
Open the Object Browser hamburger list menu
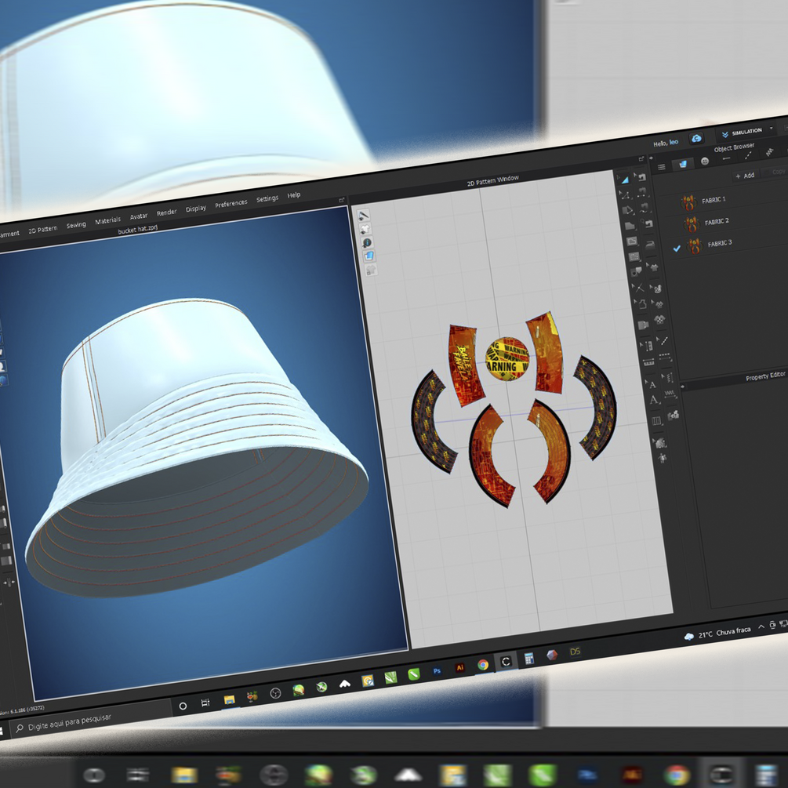pos(661,167)
